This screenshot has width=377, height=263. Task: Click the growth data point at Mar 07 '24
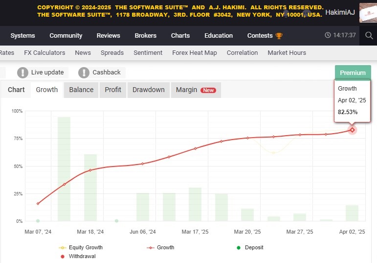38,204
